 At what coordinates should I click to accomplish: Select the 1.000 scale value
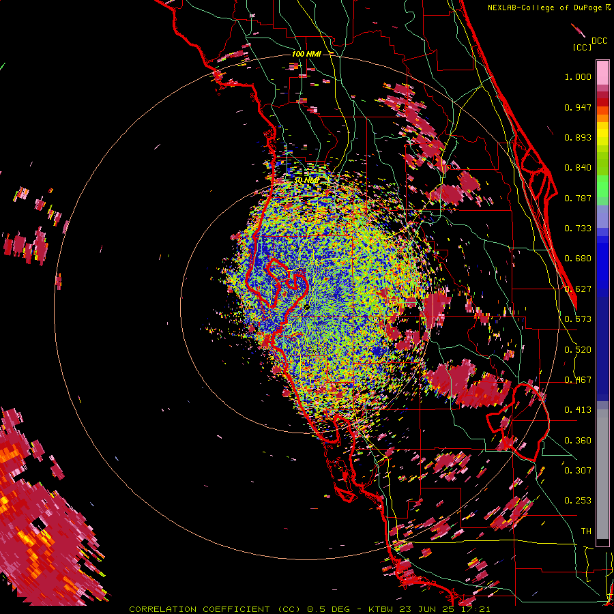pyautogui.click(x=578, y=76)
